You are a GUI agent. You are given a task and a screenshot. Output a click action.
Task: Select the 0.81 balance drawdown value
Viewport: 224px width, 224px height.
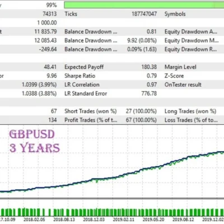point(152,31)
